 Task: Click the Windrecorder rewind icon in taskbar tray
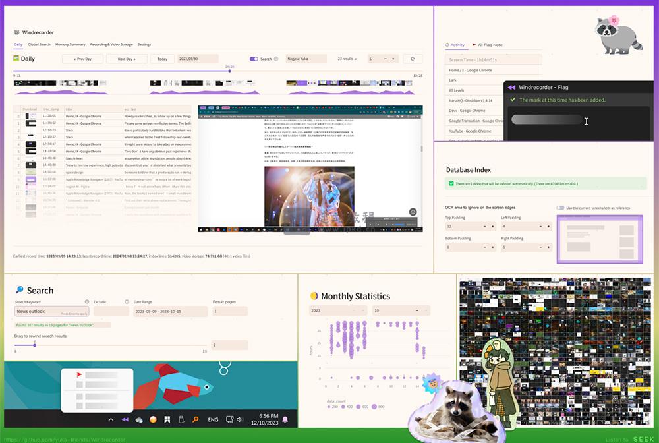125,419
